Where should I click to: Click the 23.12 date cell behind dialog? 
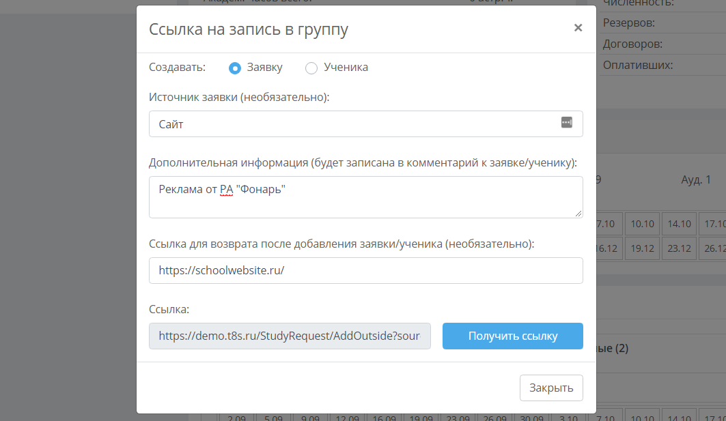(x=680, y=248)
